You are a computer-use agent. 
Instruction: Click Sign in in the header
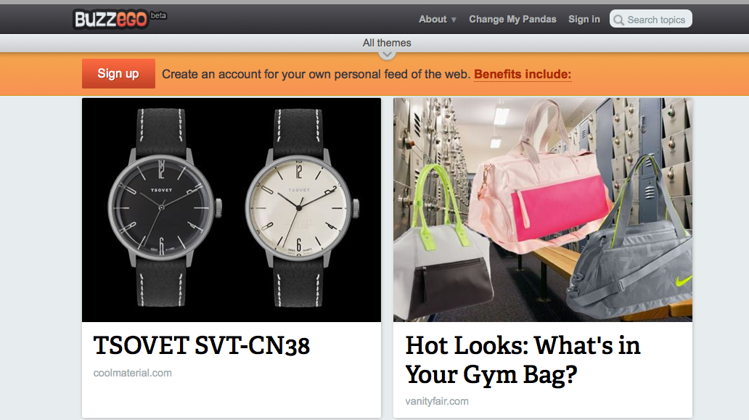pos(584,19)
